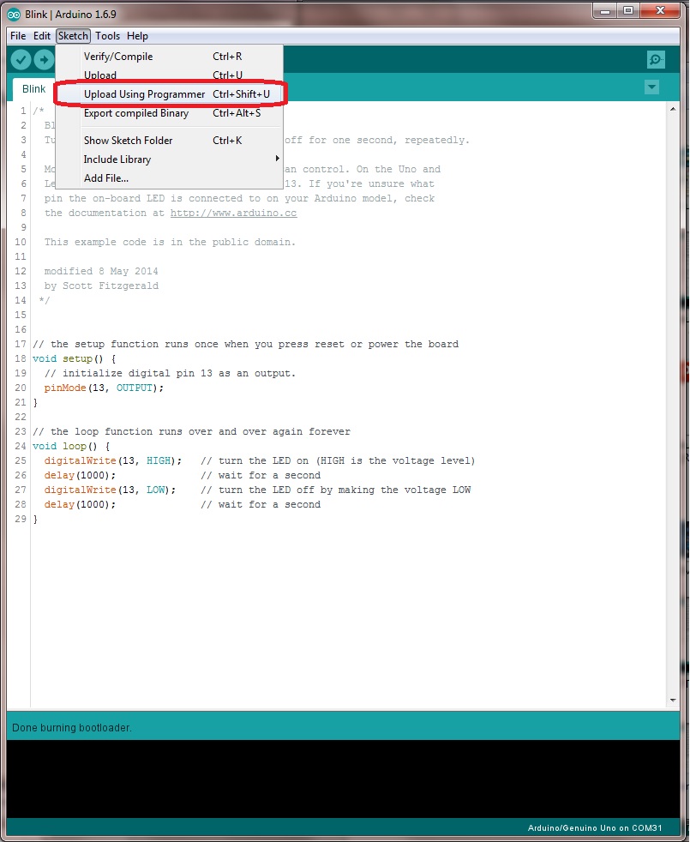The height and width of the screenshot is (842, 690).
Task: Click the Verify checkmark toolbar icon
Action: tap(21, 60)
